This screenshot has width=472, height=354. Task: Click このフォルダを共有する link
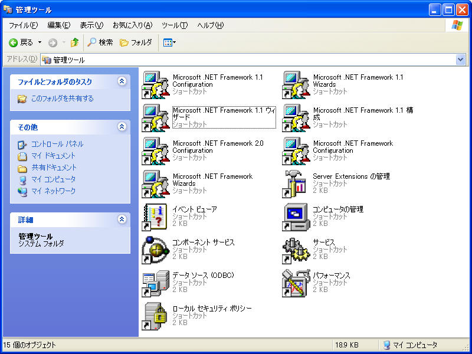click(63, 99)
